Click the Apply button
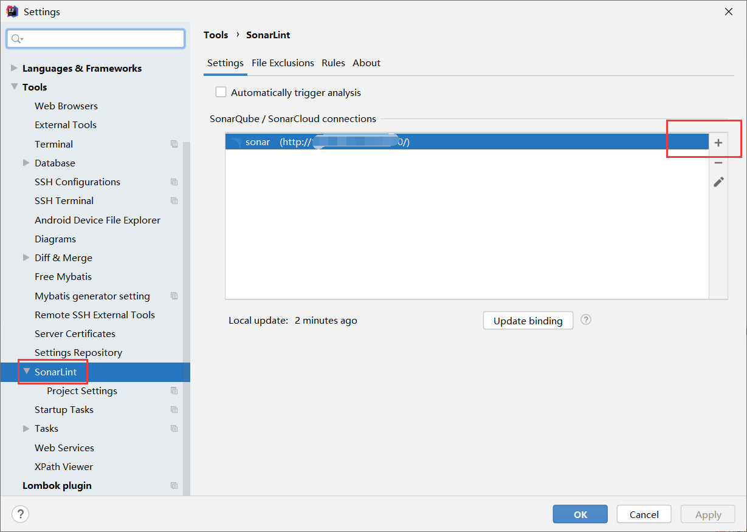 click(708, 514)
